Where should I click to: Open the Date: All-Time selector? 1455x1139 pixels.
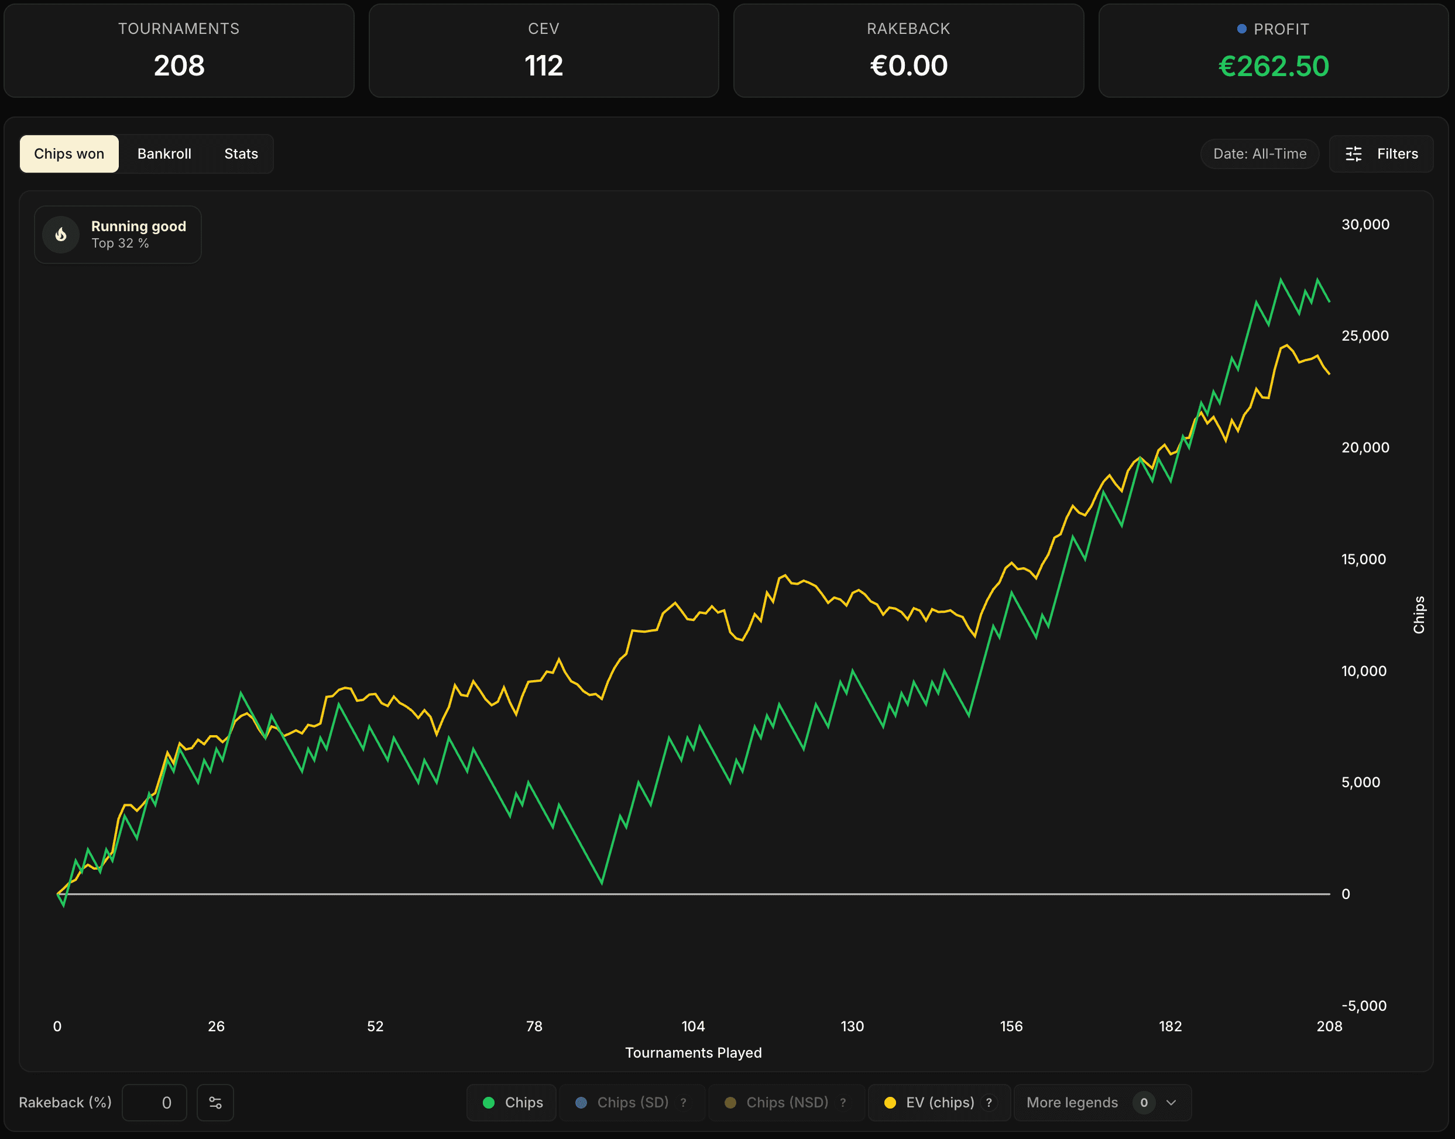tap(1259, 154)
